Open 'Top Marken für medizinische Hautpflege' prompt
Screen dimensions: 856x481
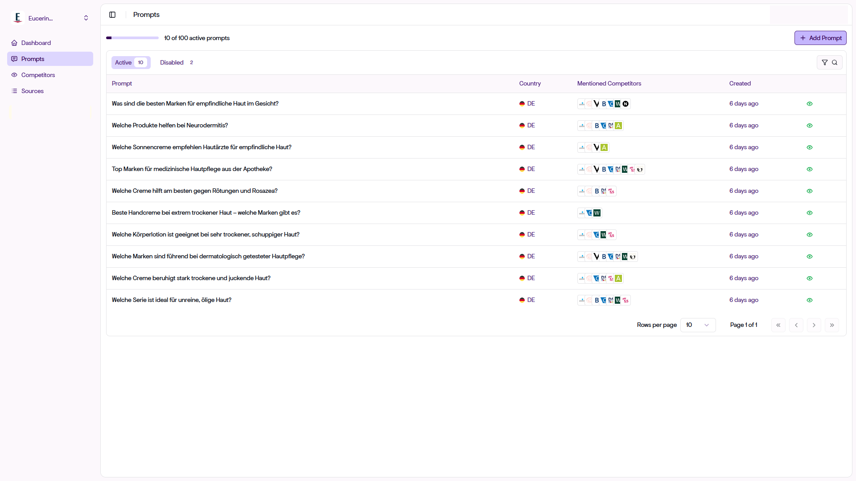tap(192, 169)
